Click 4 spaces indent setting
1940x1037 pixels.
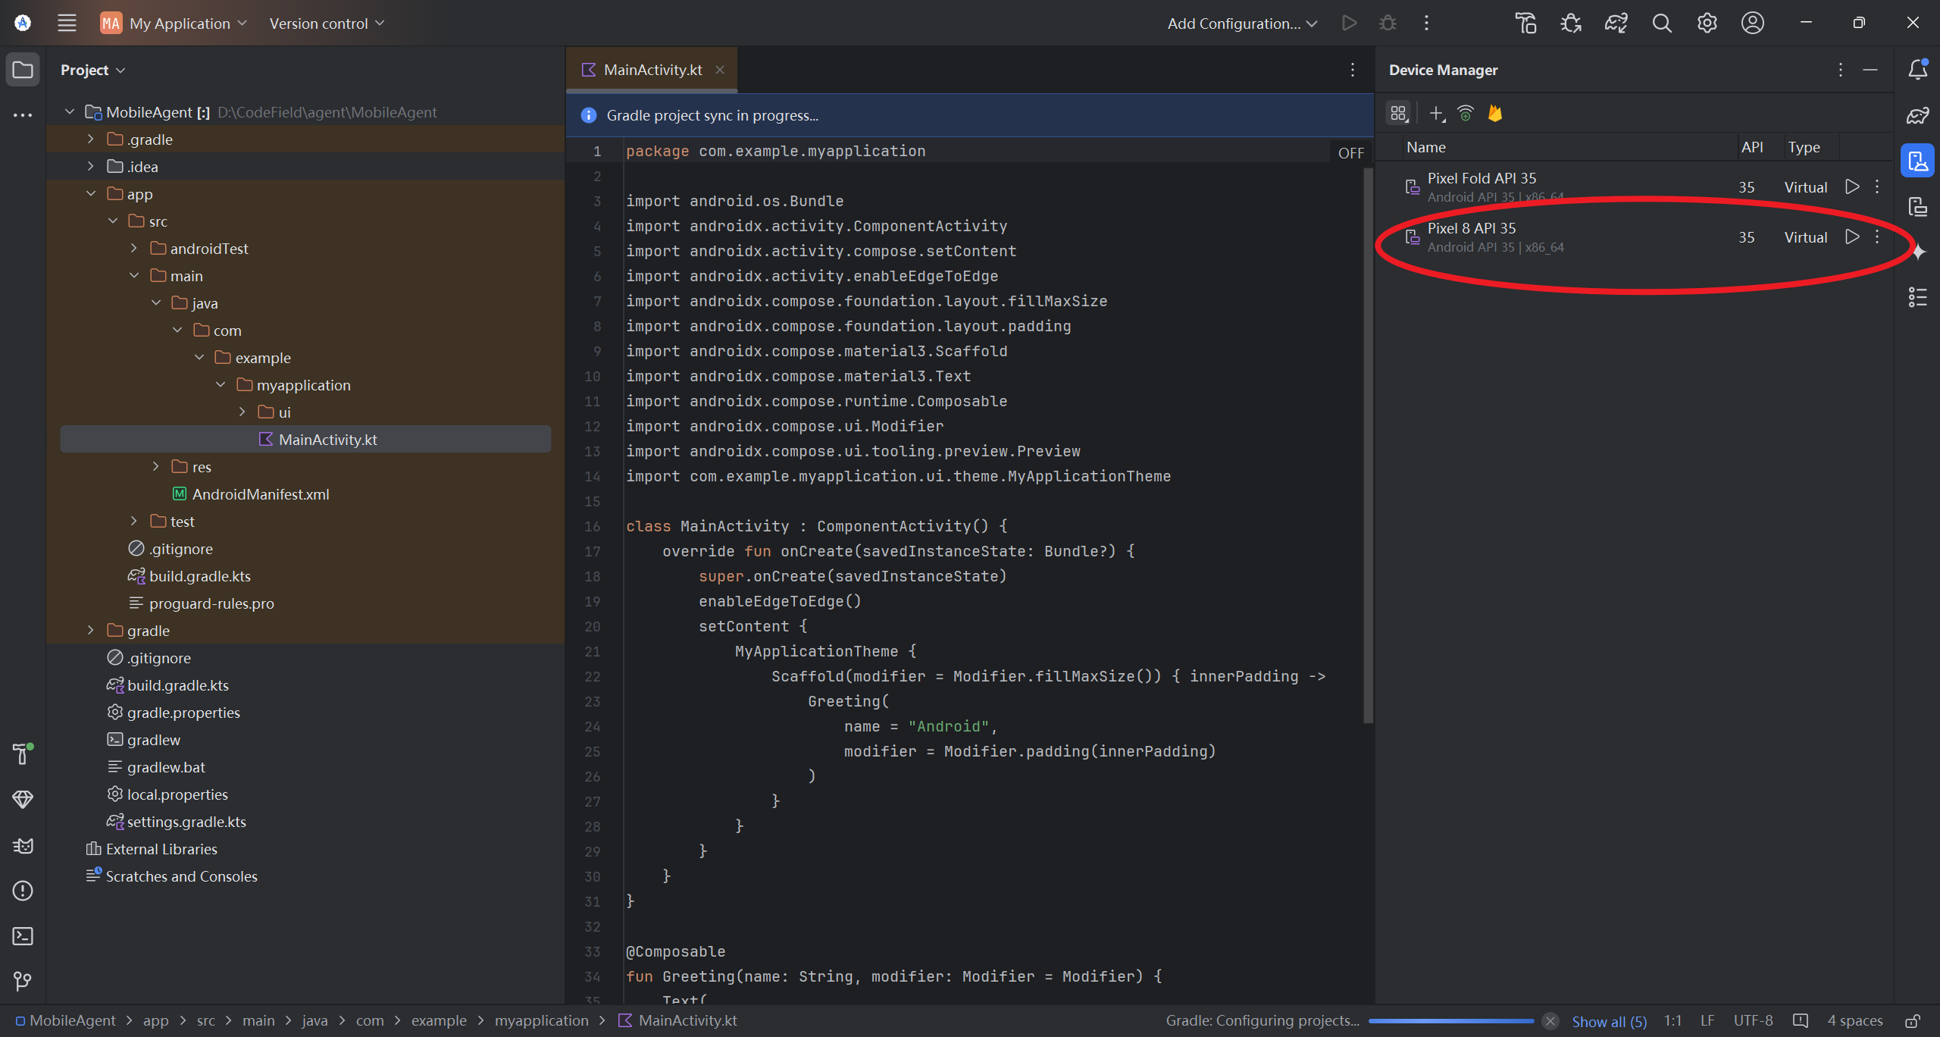pyautogui.click(x=1854, y=1021)
